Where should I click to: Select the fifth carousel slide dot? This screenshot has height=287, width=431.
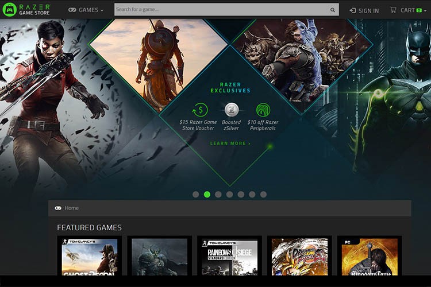click(241, 195)
